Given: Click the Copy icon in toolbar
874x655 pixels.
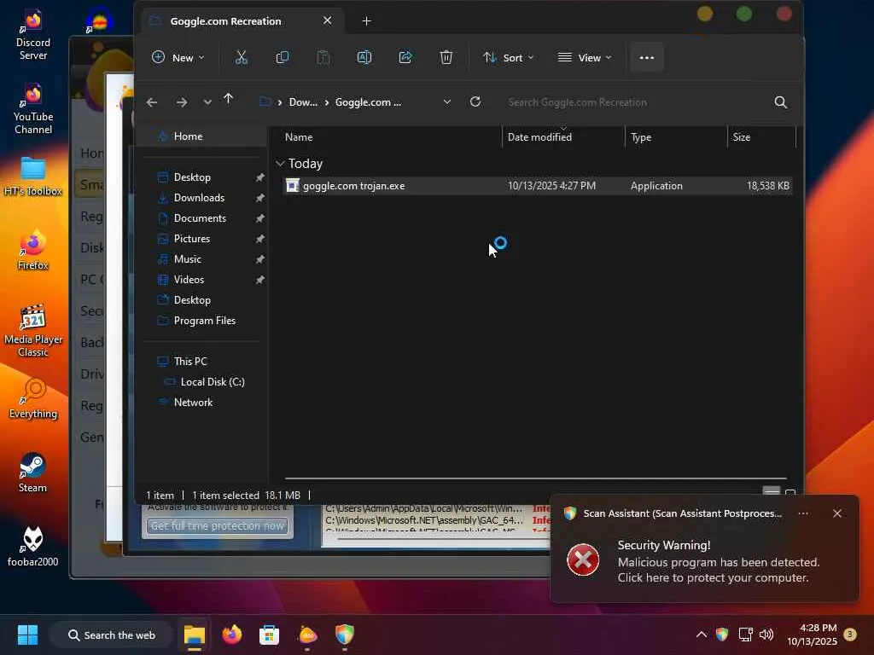Looking at the screenshot, I should click(283, 57).
